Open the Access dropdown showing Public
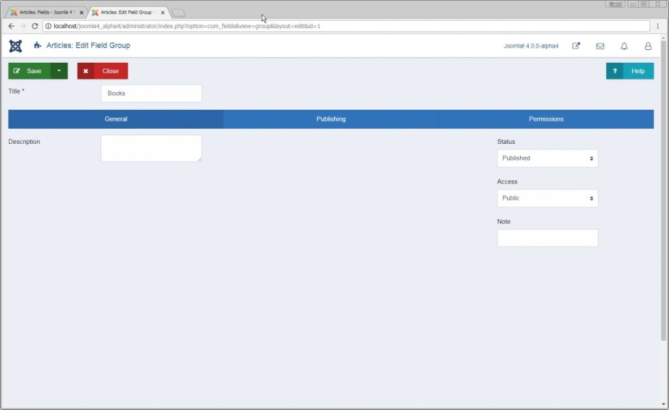 coord(547,198)
